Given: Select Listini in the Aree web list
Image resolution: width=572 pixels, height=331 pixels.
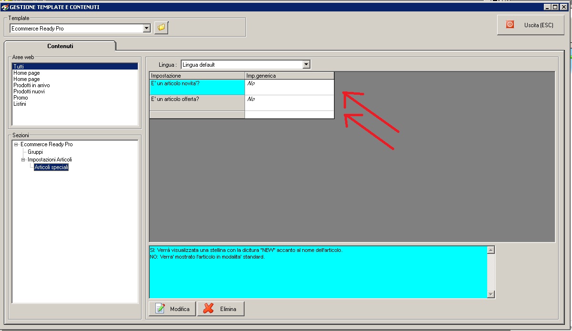Looking at the screenshot, I should point(75,104).
